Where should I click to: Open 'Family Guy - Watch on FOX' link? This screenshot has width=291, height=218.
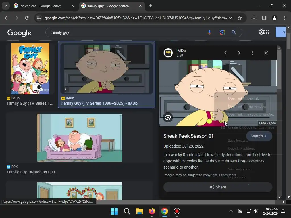tap(31, 172)
